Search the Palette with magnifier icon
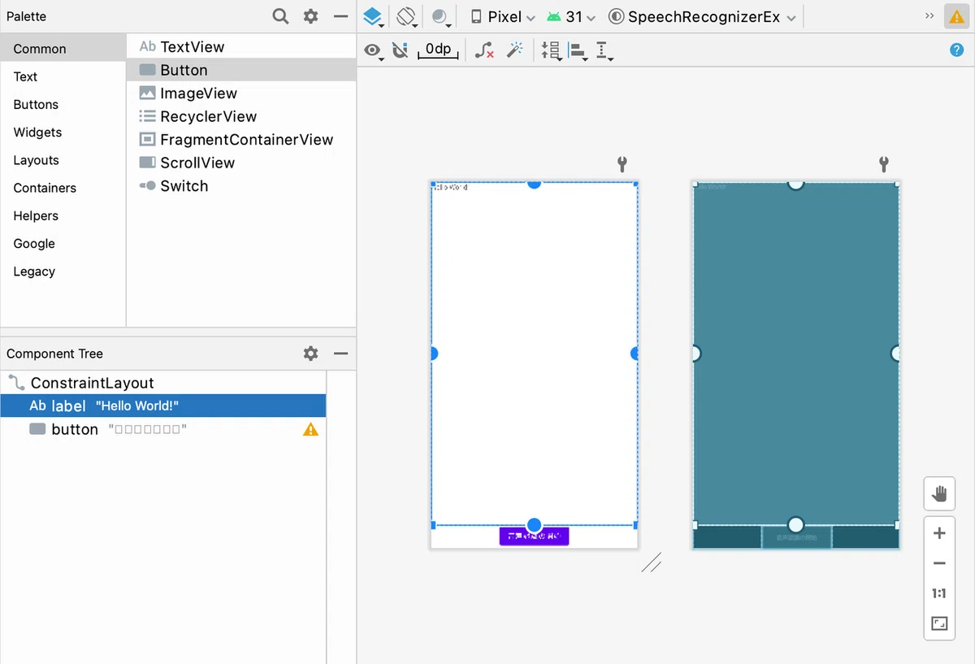 point(280,16)
